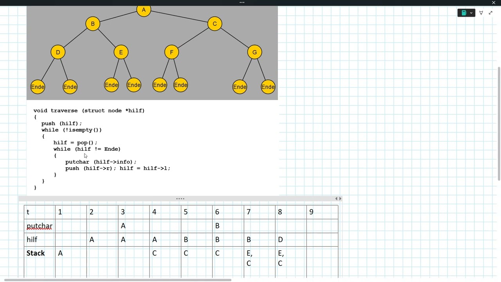Click the diagonal full-screen arrows icon
501x282 pixels.
490,13
